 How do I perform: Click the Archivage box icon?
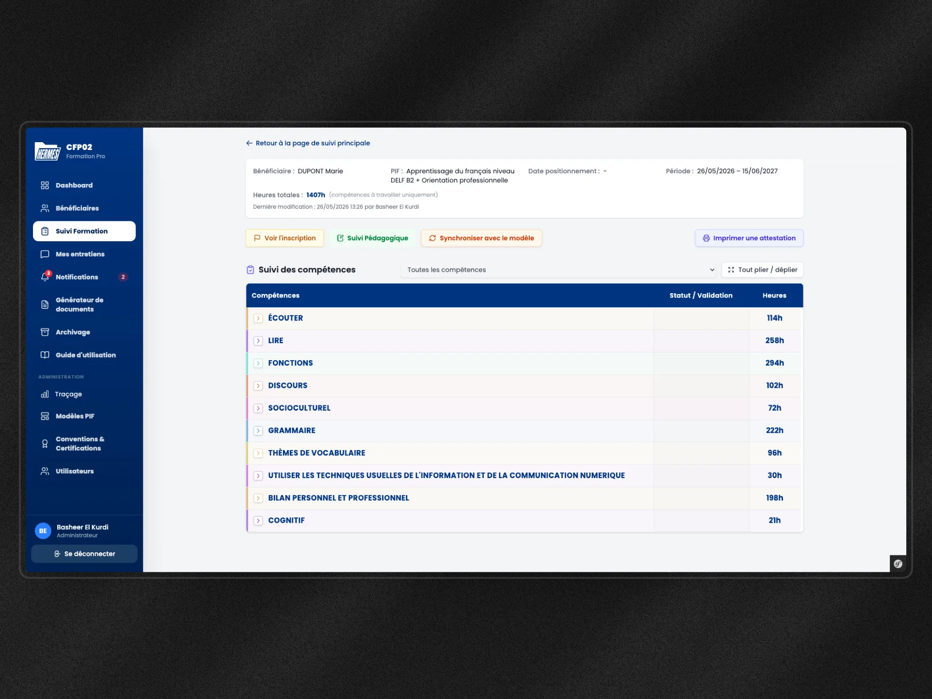point(45,332)
